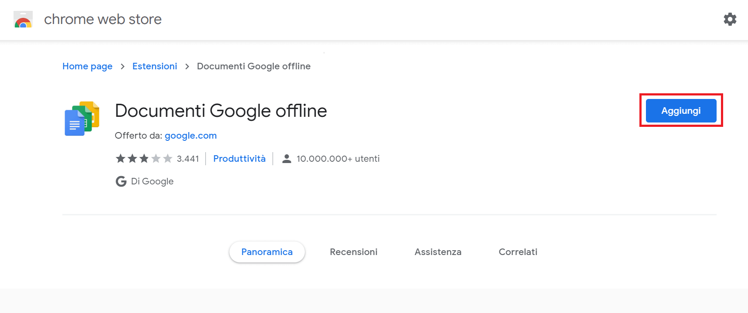
Task: Open the google.com provider link
Action: tap(191, 136)
